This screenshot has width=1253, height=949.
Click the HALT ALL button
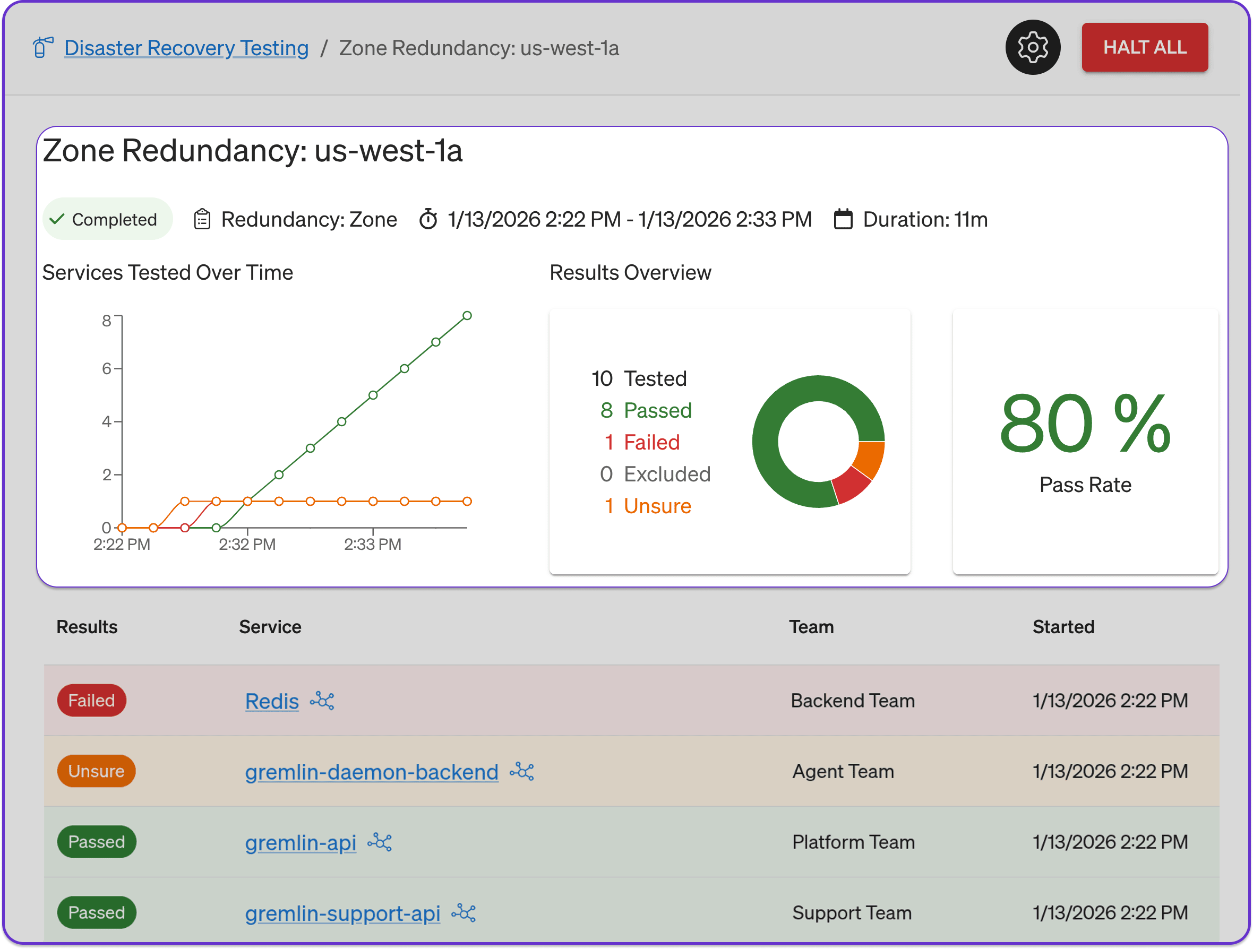1144,48
